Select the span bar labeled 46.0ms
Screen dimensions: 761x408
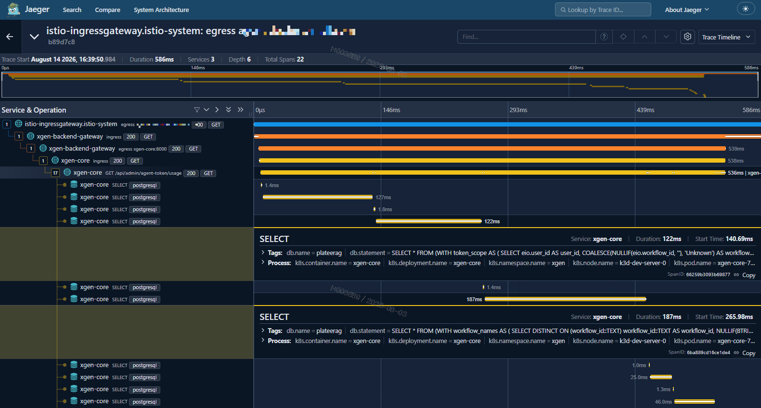tap(695, 402)
